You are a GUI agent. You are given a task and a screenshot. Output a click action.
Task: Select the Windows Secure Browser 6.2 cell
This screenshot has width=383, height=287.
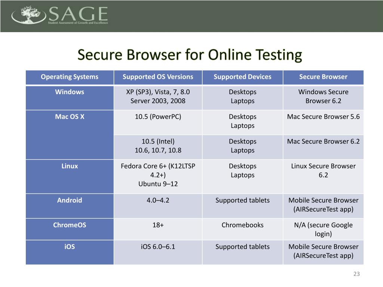coord(324,98)
